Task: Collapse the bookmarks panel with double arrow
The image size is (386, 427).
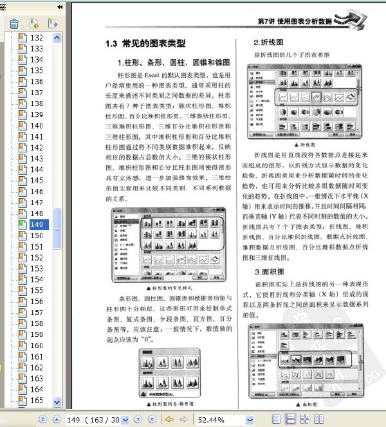Action: click(60, 7)
